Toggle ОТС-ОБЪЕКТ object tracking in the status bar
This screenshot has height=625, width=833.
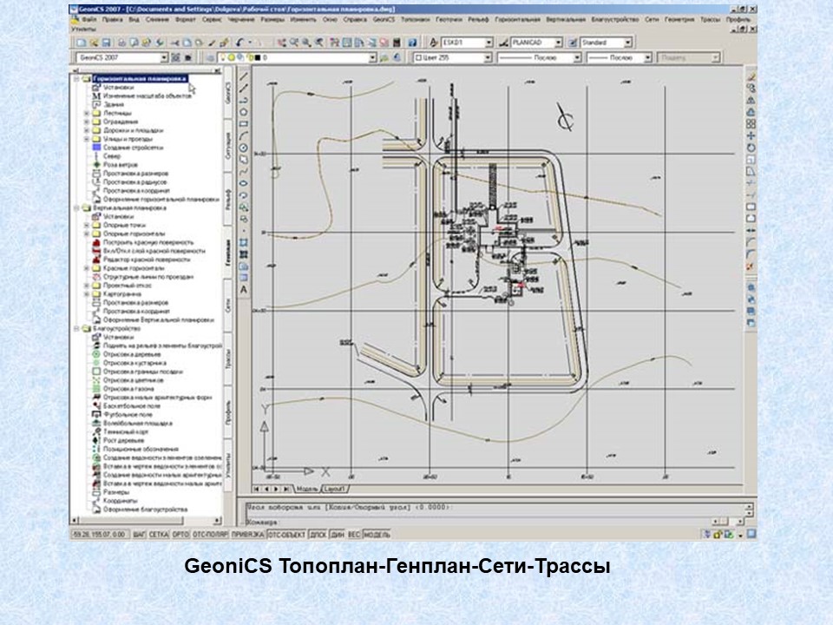click(x=286, y=534)
